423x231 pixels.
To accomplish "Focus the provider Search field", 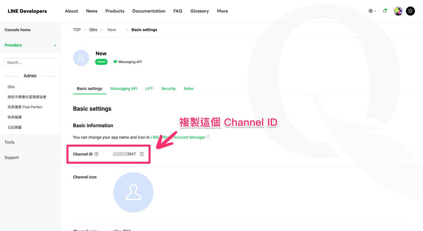I will [30, 62].
